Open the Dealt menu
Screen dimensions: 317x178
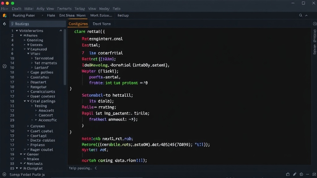(x=17, y=9)
